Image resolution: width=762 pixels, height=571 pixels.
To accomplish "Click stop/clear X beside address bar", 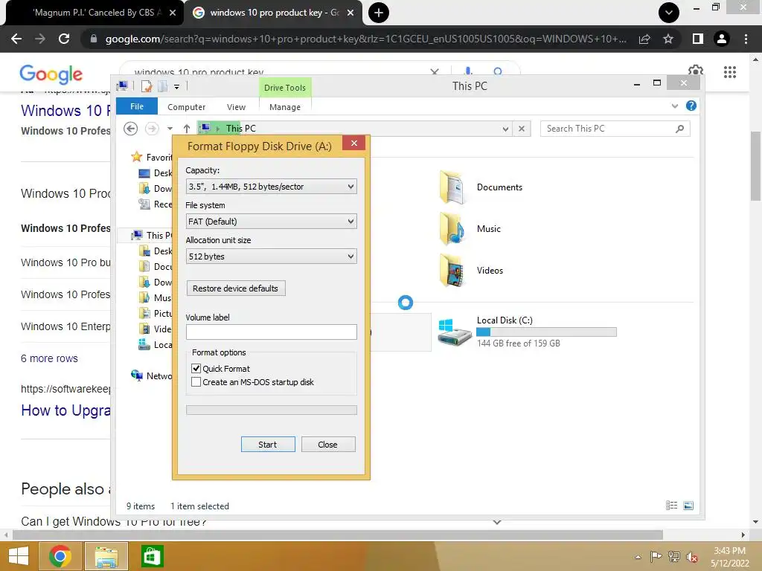I will click(522, 129).
